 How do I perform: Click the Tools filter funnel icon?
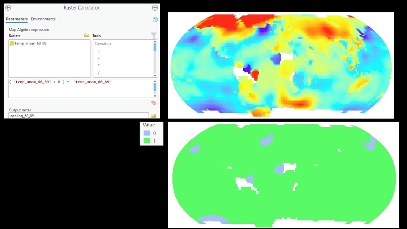[x=154, y=35]
